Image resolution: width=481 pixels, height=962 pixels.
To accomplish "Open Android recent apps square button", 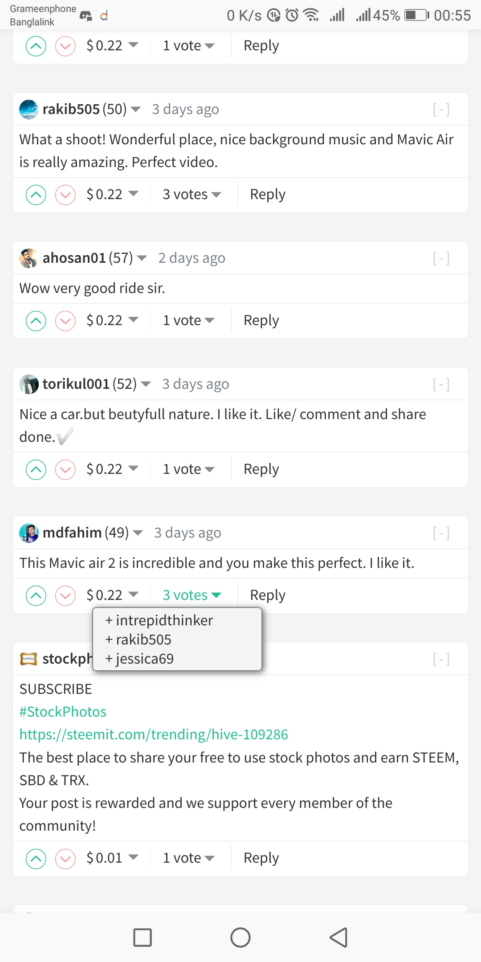I will [x=143, y=938].
